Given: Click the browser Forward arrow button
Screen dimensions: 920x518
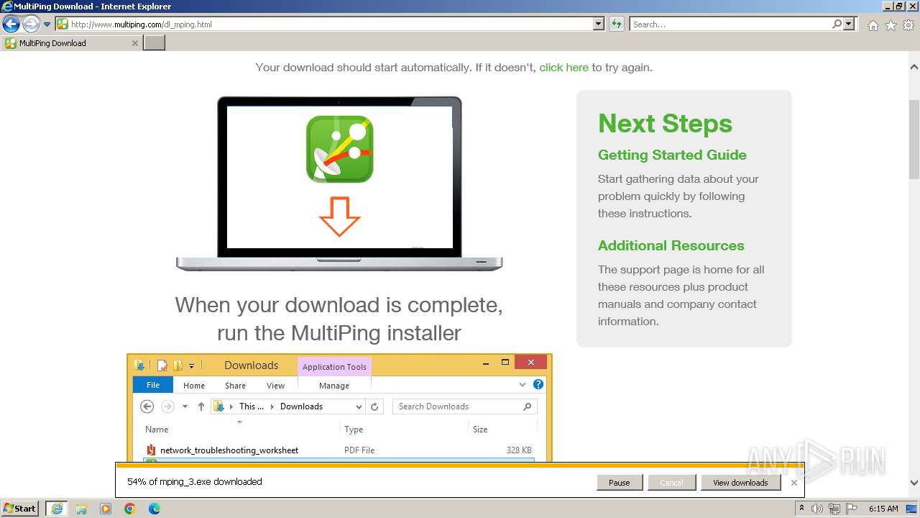Looking at the screenshot, I should [31, 24].
